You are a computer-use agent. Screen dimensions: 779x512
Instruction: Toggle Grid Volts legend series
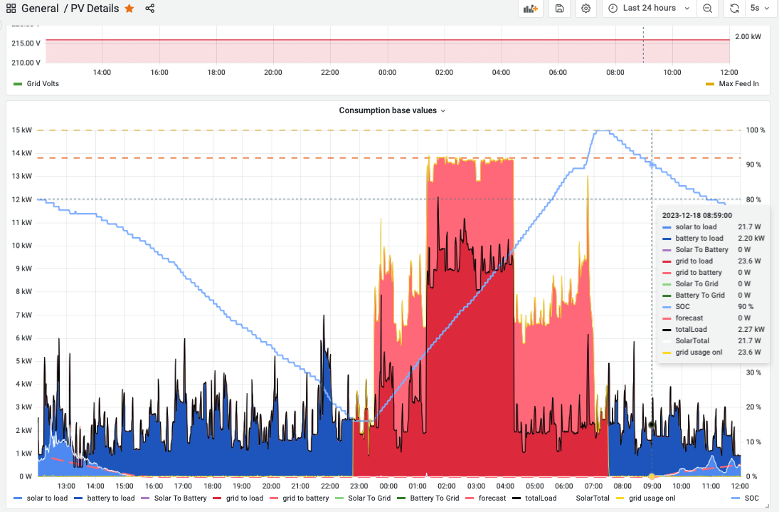43,83
